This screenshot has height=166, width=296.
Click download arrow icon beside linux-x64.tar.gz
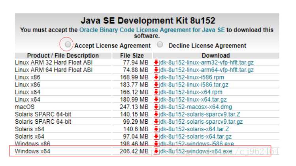pos(156,99)
